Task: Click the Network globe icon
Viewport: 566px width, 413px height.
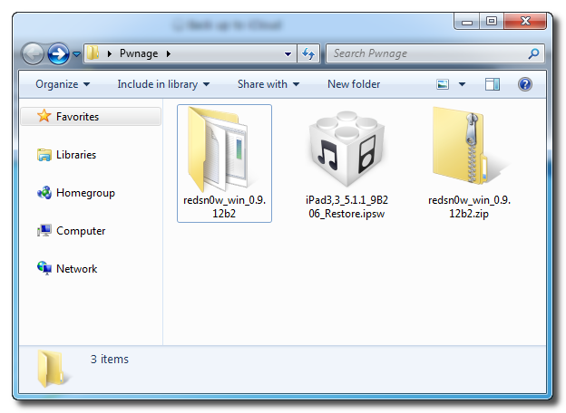Action: 44,268
